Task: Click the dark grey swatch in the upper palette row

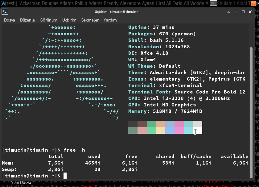Action: 133,124
